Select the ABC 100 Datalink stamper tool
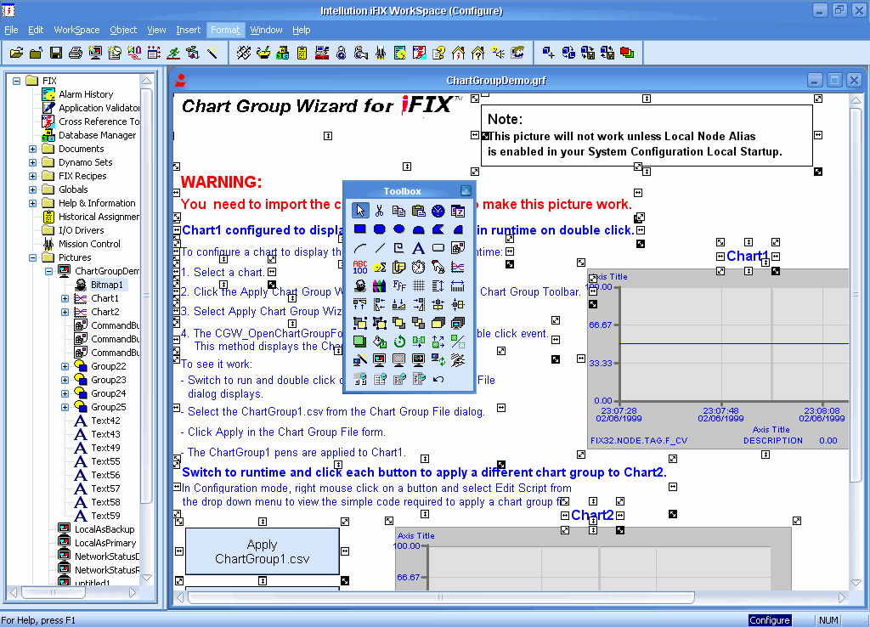Image resolution: width=870 pixels, height=627 pixels. (360, 267)
